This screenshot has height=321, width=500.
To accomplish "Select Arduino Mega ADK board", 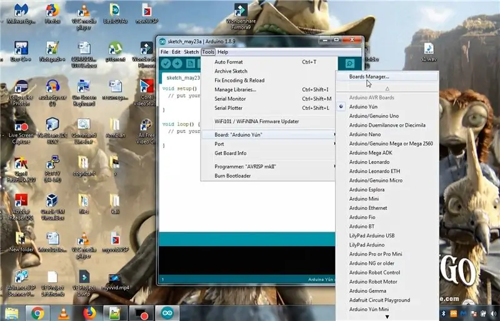I will [x=387, y=153].
